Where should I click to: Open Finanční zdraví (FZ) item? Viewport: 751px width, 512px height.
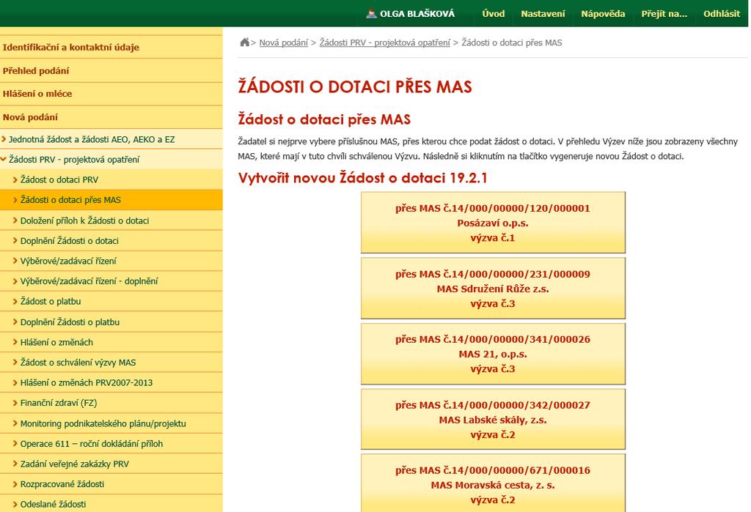(x=111, y=403)
